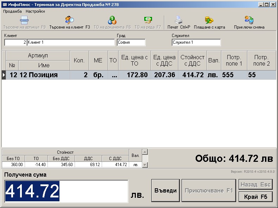This screenshot has height=208, width=278.
Task: Click totals cell 360.00 under Без ТО
Action: point(13,165)
